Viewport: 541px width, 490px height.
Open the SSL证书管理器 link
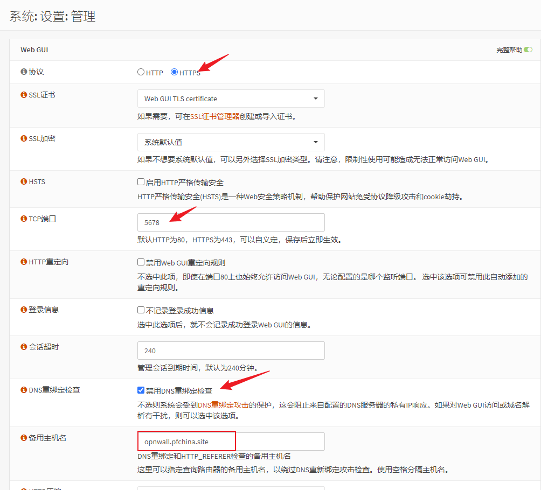[214, 116]
